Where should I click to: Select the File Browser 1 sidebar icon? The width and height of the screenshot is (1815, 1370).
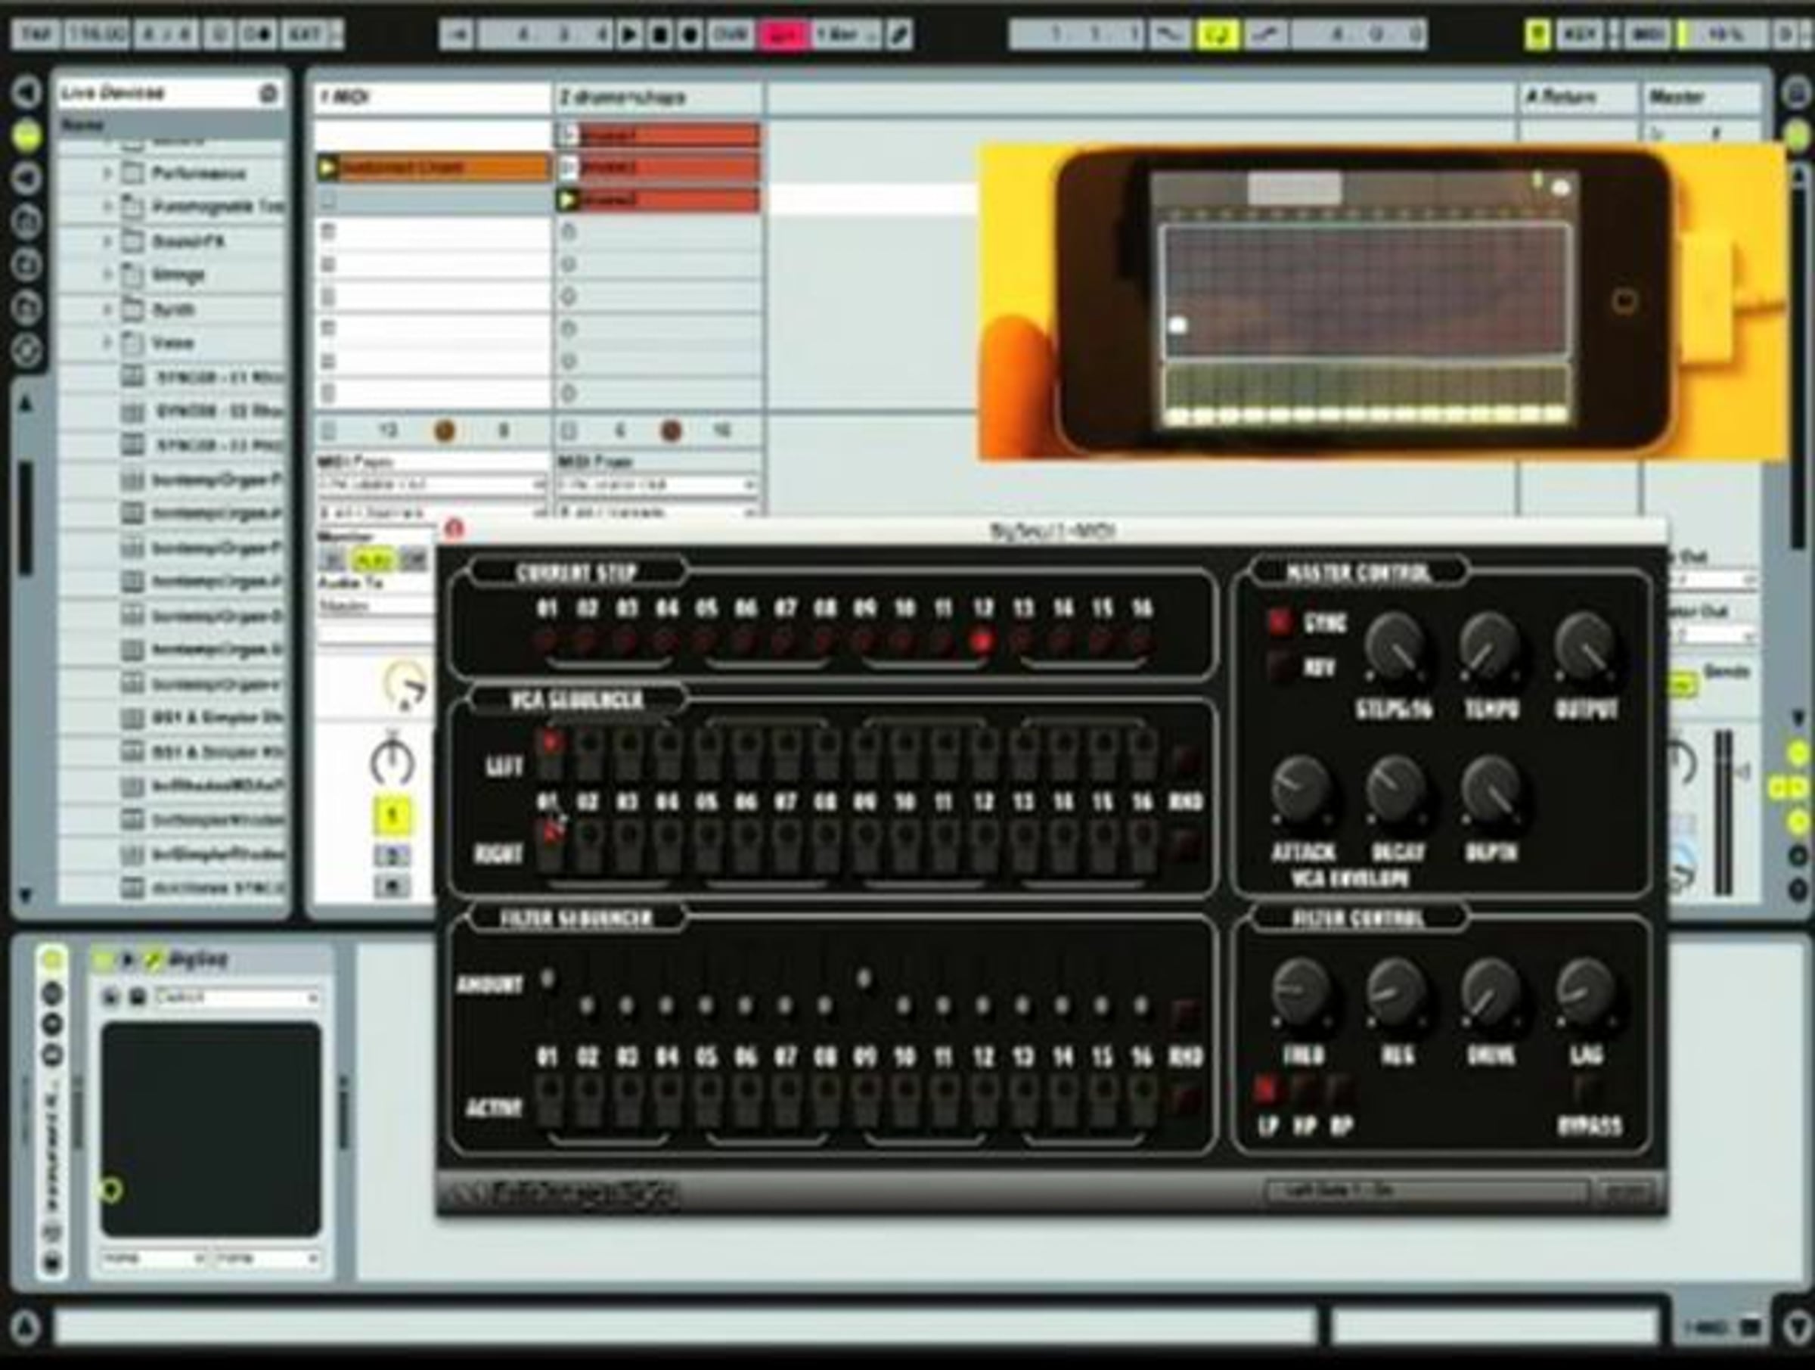[26, 222]
